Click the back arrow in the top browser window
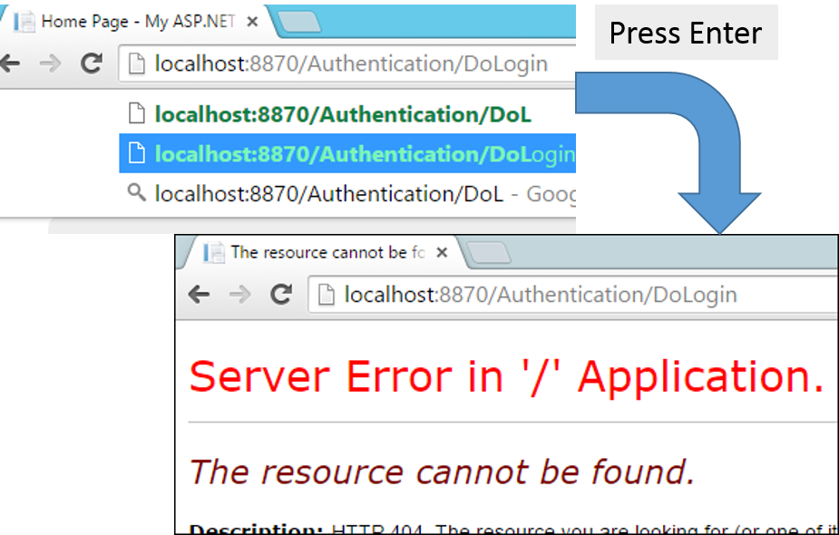 pos(10,63)
